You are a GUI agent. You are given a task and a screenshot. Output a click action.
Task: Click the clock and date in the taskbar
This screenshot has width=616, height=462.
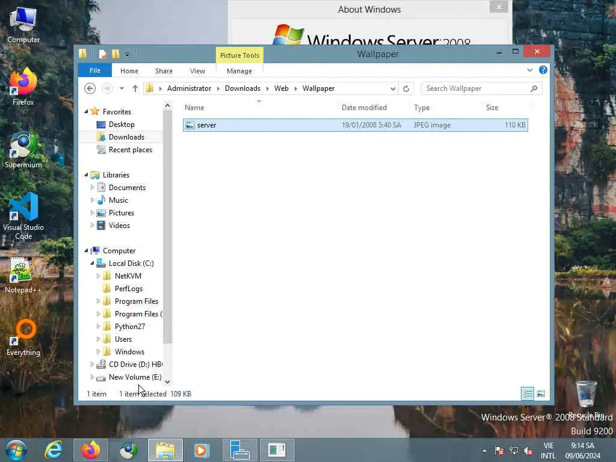point(582,451)
